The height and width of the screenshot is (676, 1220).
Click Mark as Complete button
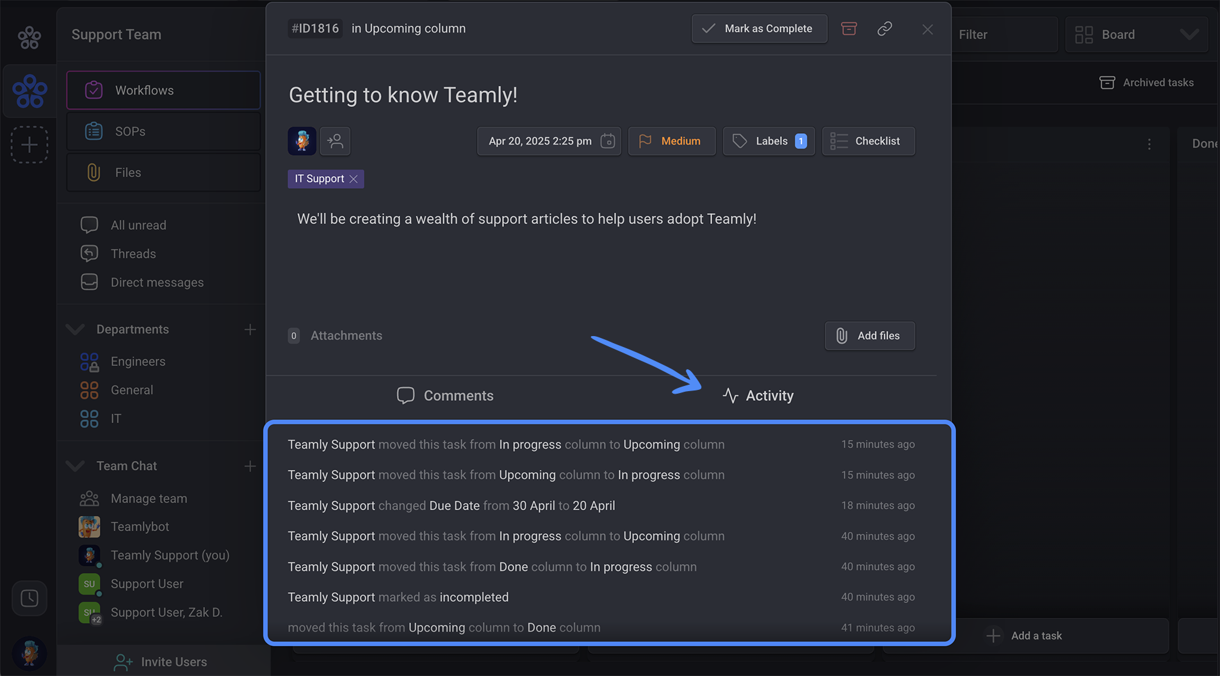(759, 29)
